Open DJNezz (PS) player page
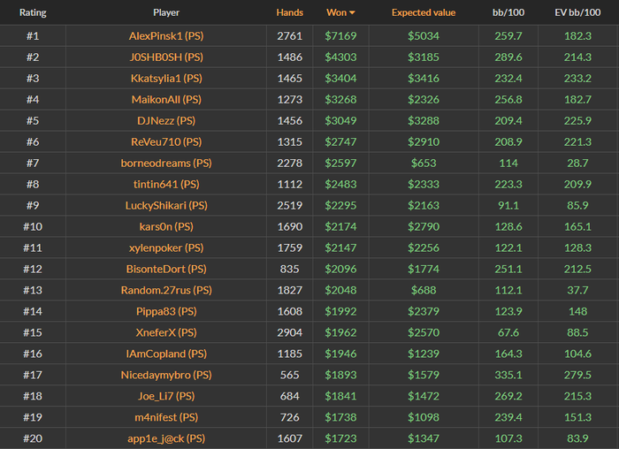 coord(166,121)
